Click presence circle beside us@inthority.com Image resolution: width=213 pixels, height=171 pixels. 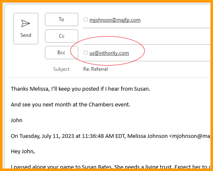pyautogui.click(x=86, y=53)
